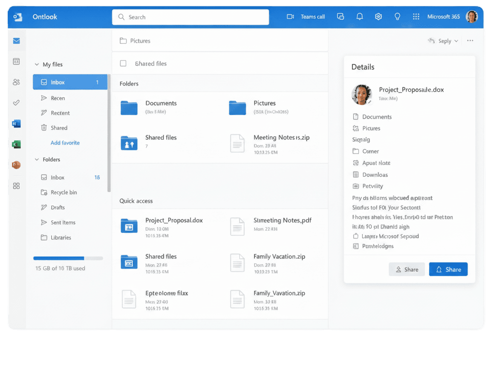The height and width of the screenshot is (382, 491).
Task: Launch the Word app icon
Action: 16,124
